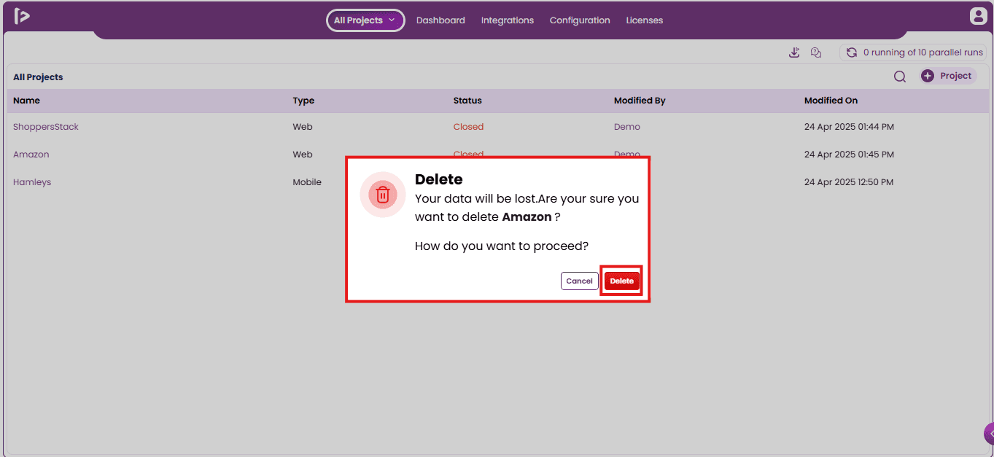Click the Web type in Amazon row
994x457 pixels.
click(303, 155)
